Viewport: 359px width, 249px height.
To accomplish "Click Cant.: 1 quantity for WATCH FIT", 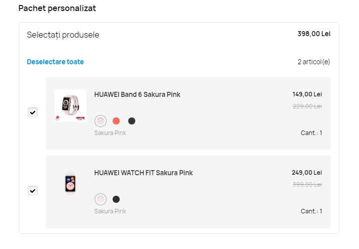I will coord(311,211).
